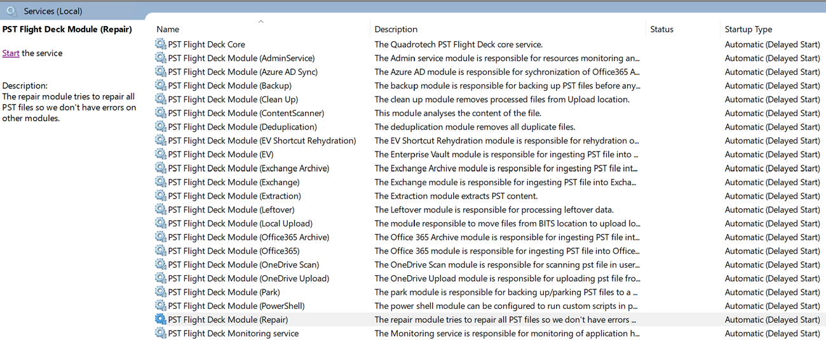This screenshot has height=340, width=826.
Task: Click the gear icon for Module (Exchange Archive)
Action: [161, 168]
